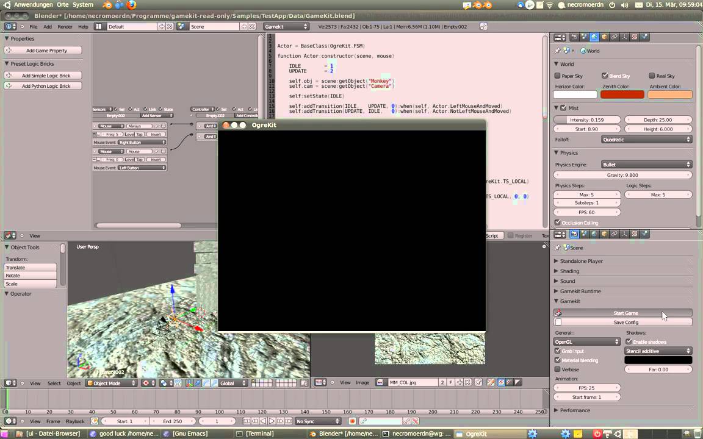Viewport: 703px width, 439px height.
Task: Open the OpenGL render system dropdown
Action: [x=587, y=342]
